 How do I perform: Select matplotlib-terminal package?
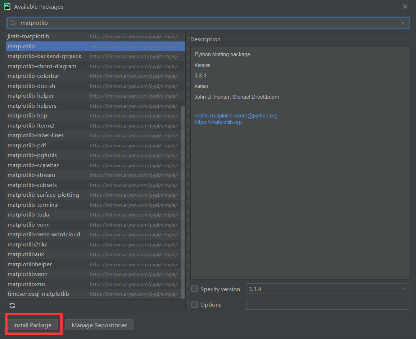point(94,205)
